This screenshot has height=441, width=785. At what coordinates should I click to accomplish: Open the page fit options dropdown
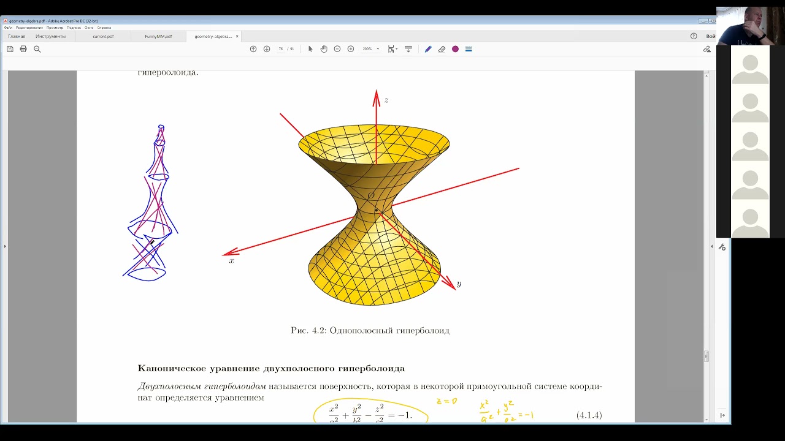click(393, 49)
